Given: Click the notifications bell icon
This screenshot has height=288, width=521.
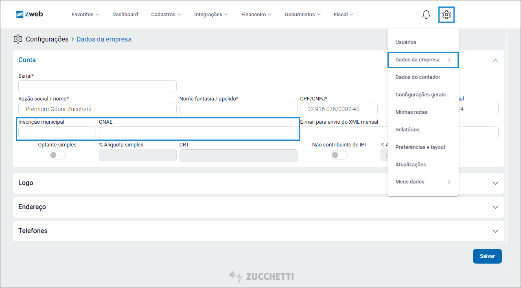Looking at the screenshot, I should click(x=426, y=15).
